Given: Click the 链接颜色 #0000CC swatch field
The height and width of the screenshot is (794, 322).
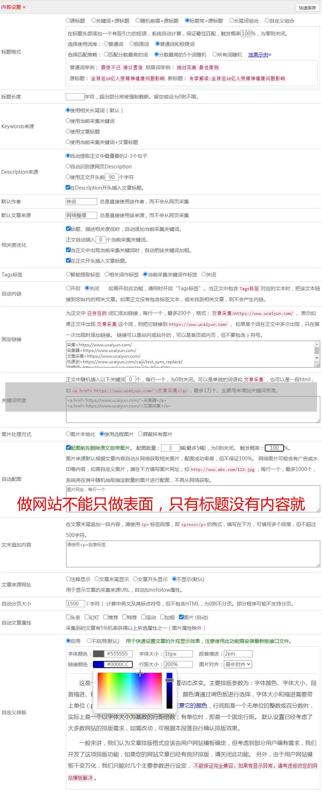Looking at the screenshot, I should (x=113, y=664).
